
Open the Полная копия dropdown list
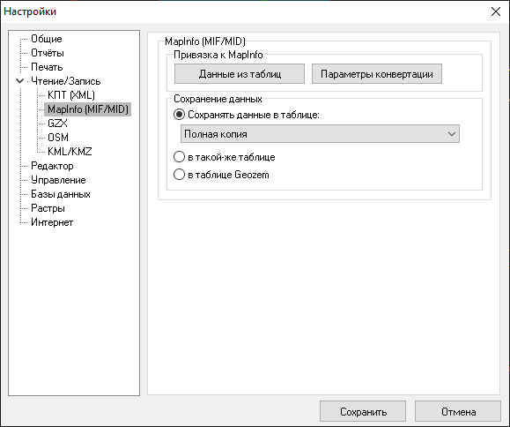320,134
